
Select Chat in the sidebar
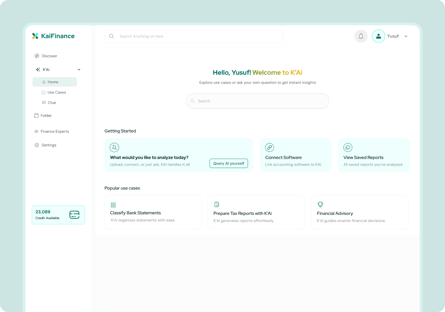coord(51,102)
